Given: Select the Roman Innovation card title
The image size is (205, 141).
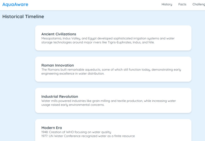Looking at the screenshot, I should (57, 65).
